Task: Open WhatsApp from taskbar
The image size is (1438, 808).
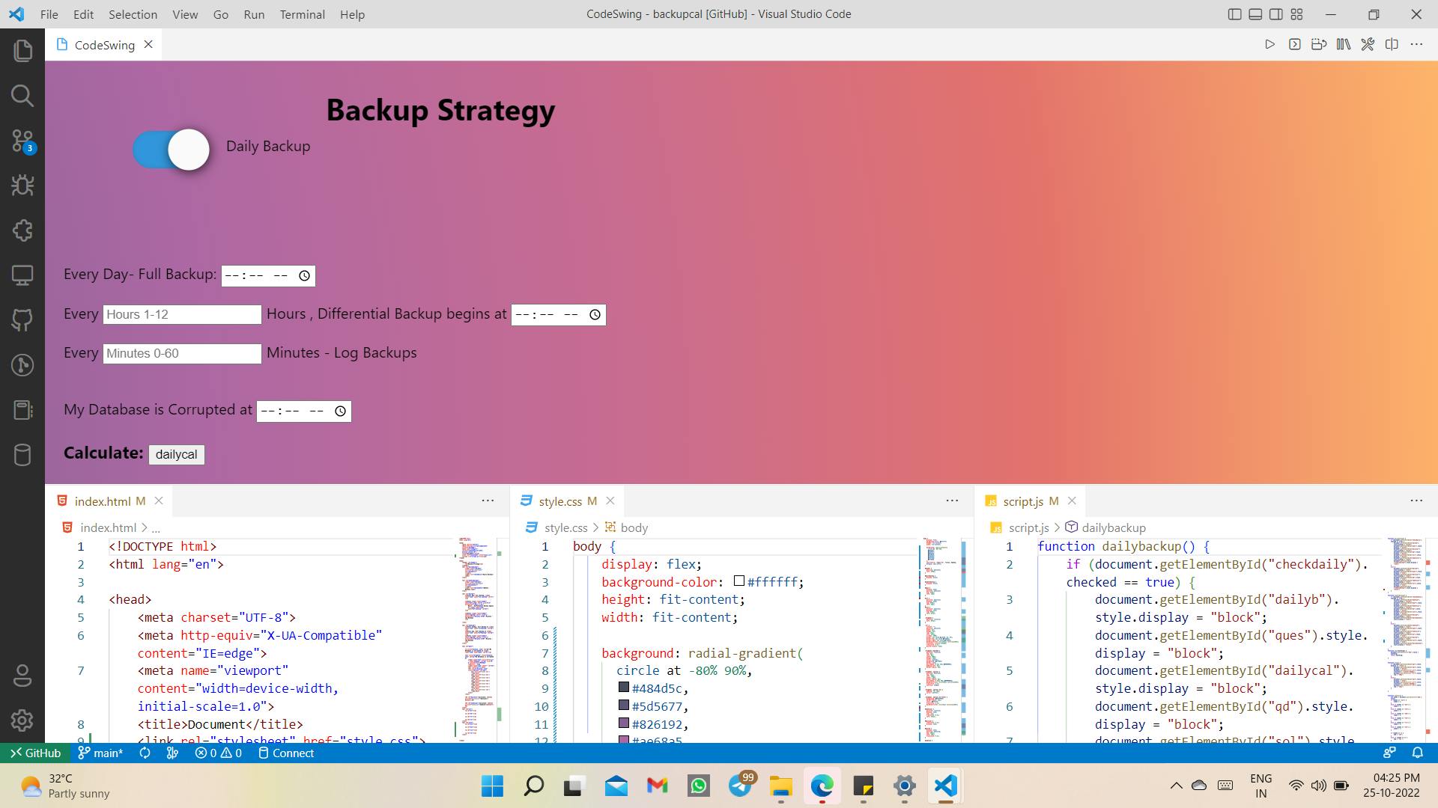Action: pyautogui.click(x=699, y=786)
